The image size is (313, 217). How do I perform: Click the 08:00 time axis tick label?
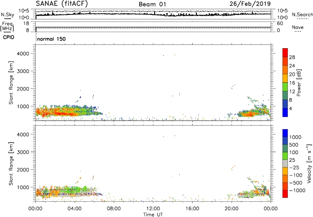114,209
